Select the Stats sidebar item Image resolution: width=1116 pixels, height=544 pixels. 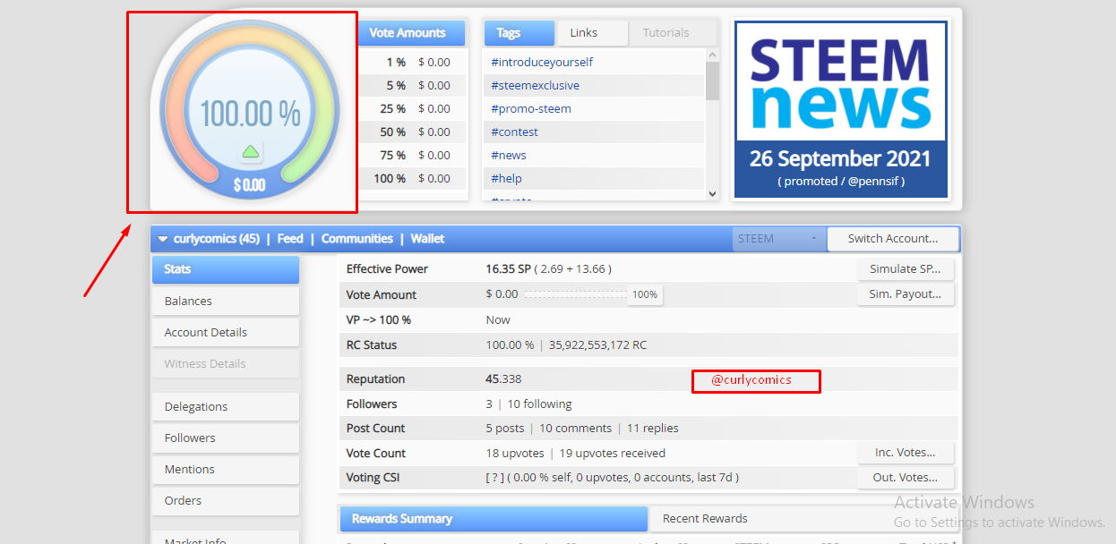(225, 269)
